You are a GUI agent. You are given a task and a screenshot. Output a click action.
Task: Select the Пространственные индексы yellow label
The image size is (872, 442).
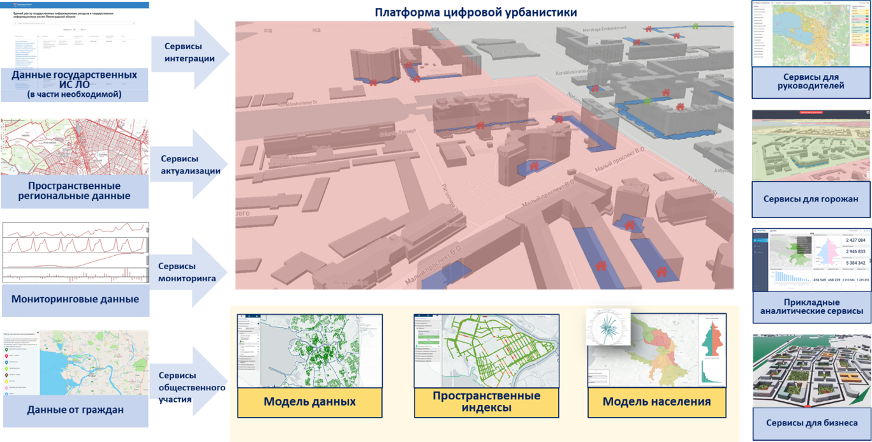pos(486,402)
